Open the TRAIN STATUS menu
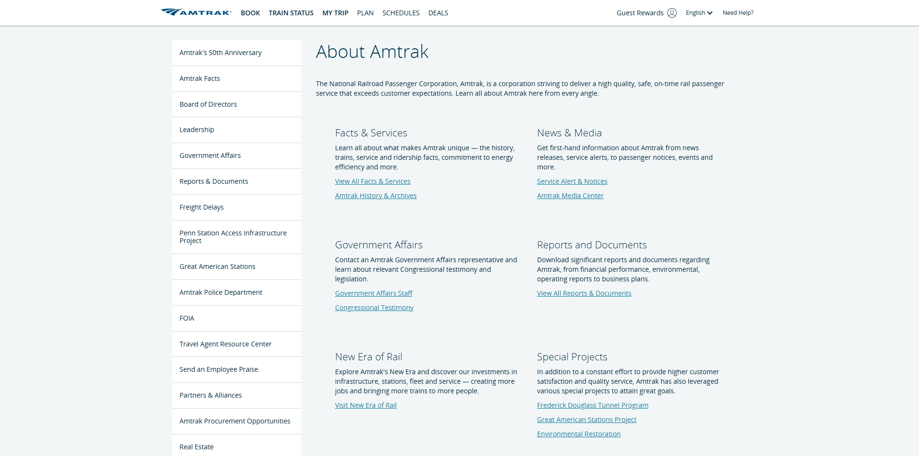This screenshot has height=456, width=919. coord(291,13)
